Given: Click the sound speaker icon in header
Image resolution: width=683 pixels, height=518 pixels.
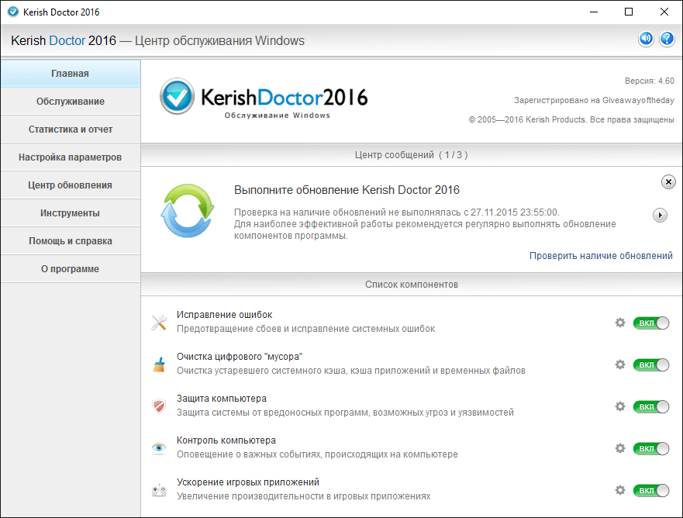Looking at the screenshot, I should click(x=646, y=40).
